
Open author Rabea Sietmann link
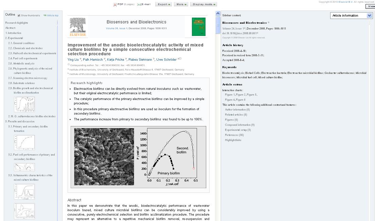[140, 60]
